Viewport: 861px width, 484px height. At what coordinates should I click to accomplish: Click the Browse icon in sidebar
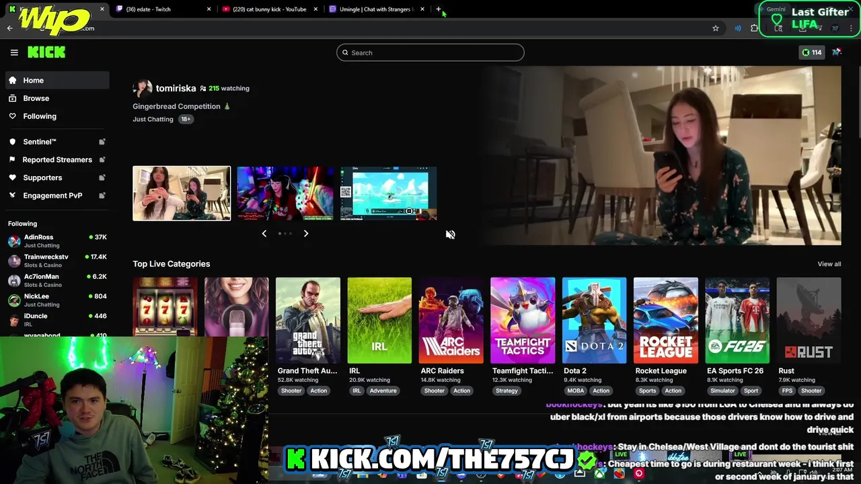coord(13,98)
